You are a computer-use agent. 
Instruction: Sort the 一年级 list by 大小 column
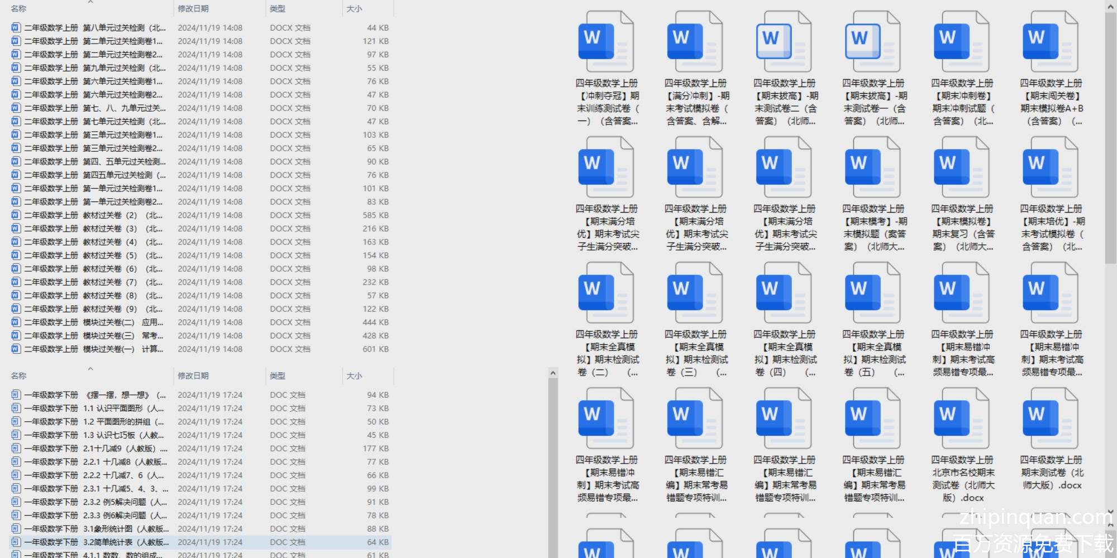(x=354, y=376)
